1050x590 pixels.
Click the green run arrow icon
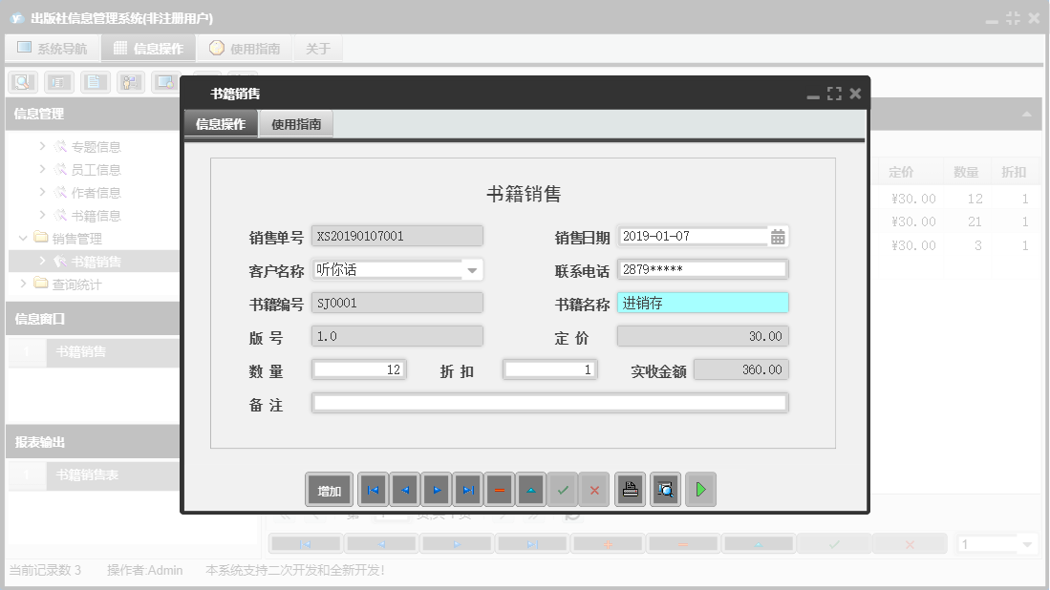coord(700,489)
